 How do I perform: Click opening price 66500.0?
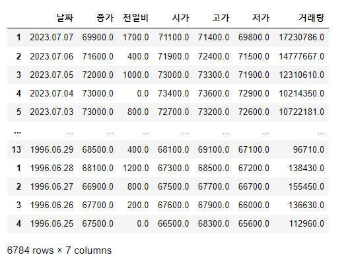click(x=173, y=223)
